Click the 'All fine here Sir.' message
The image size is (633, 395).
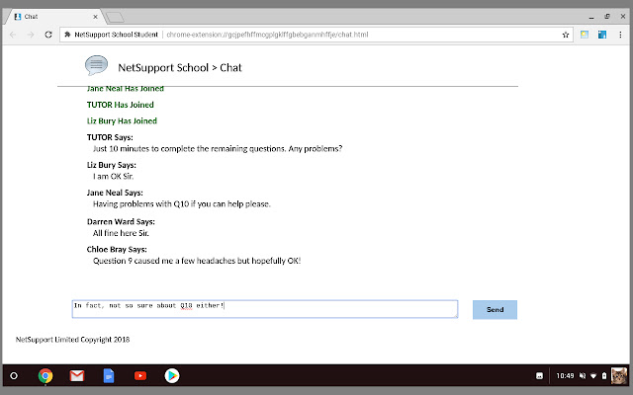click(121, 233)
